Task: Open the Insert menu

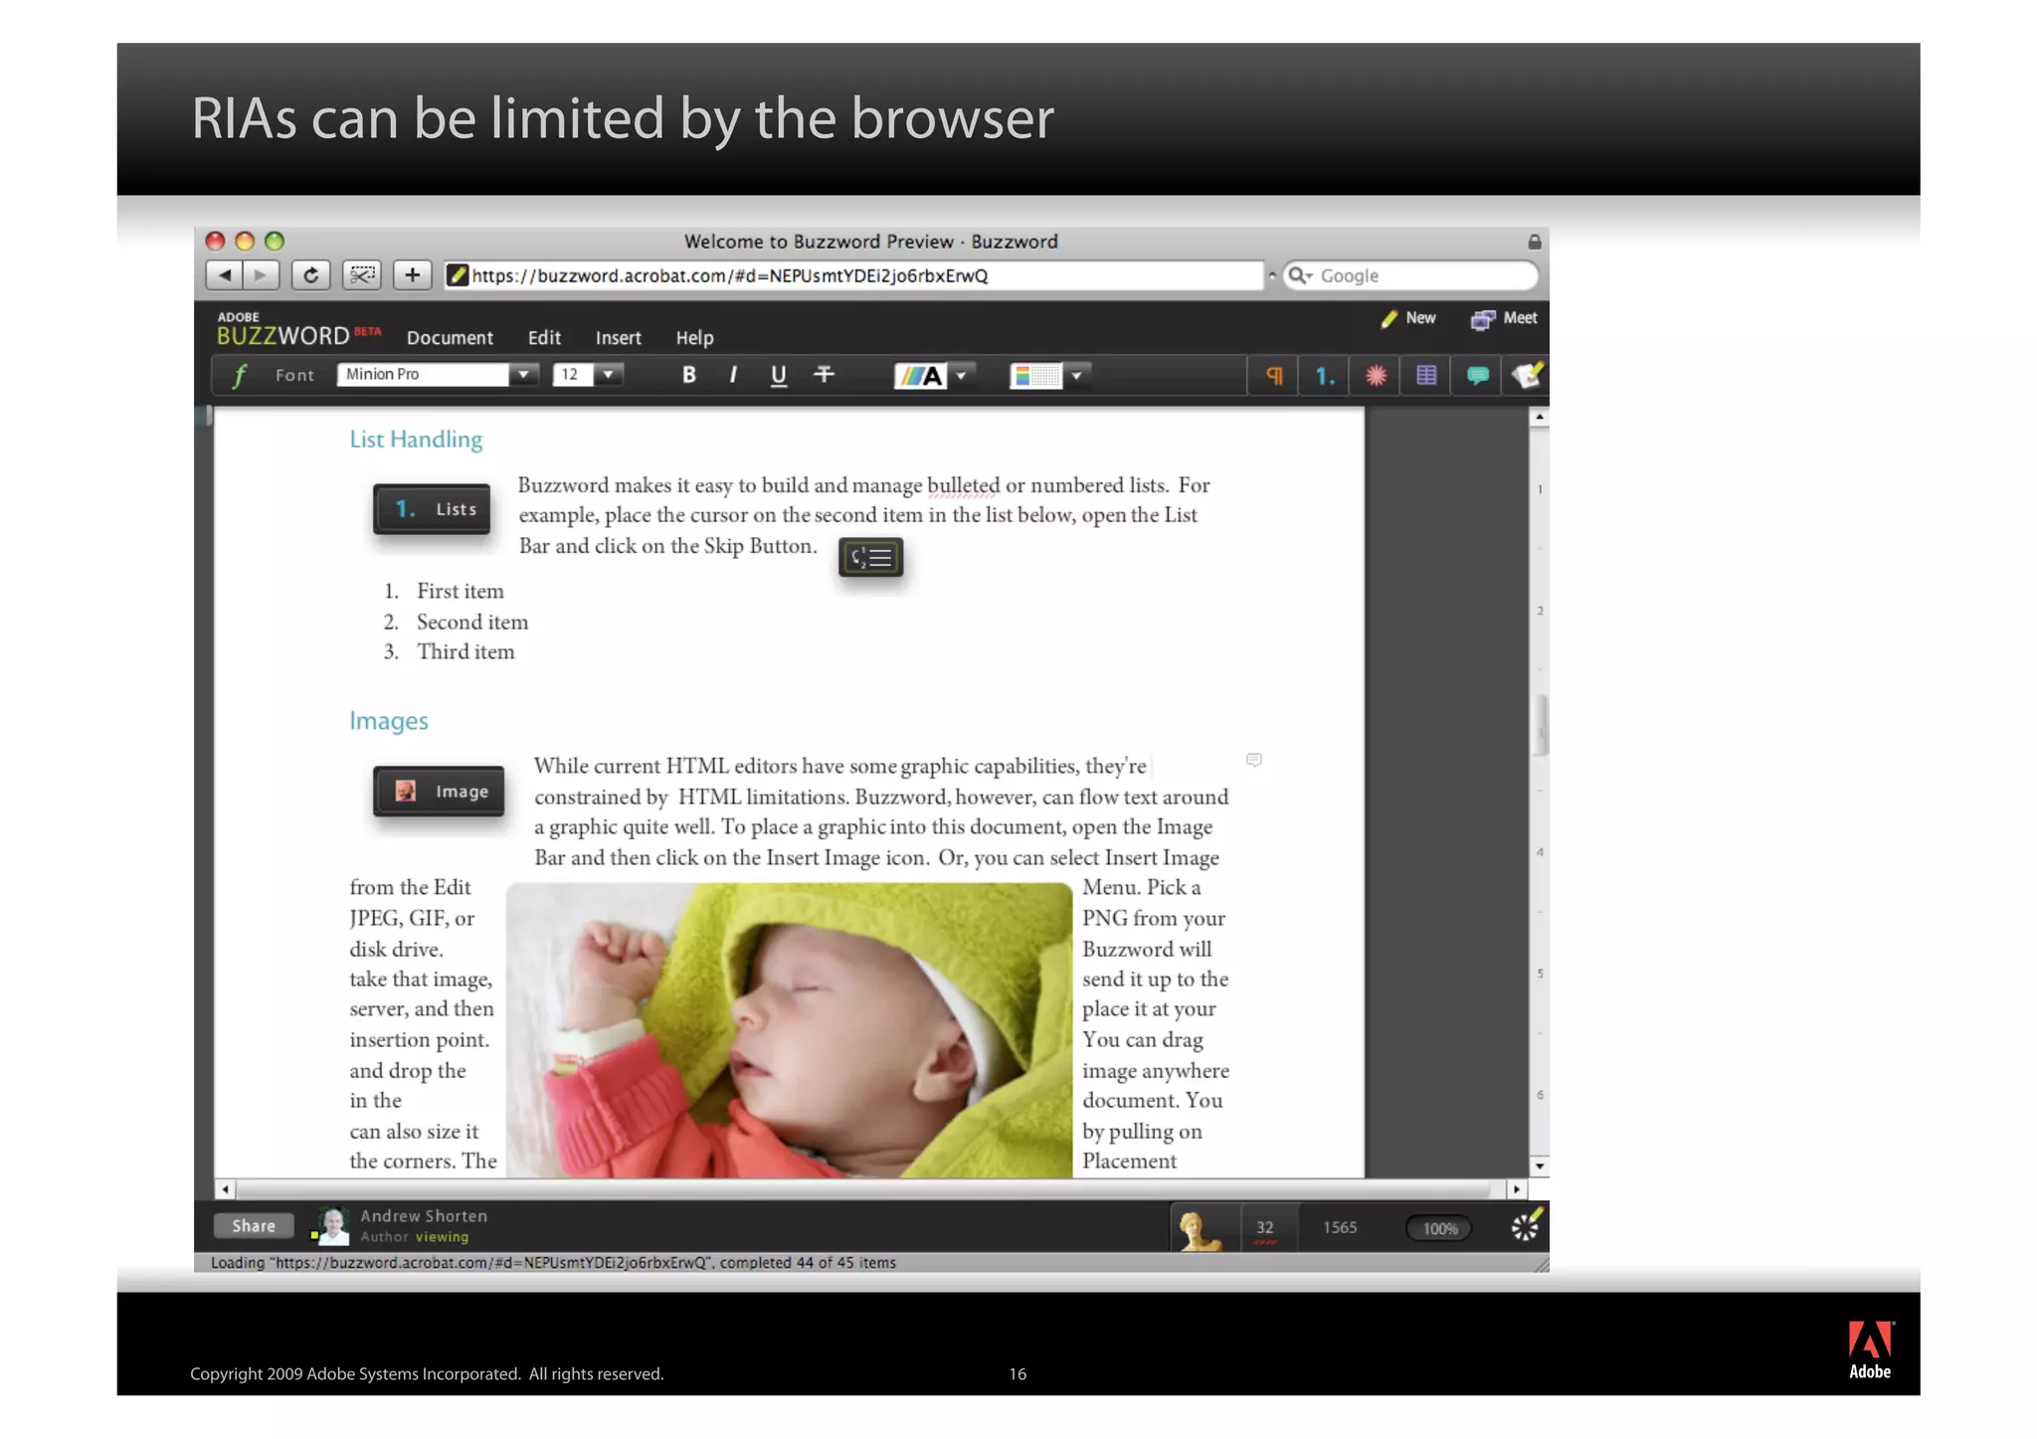Action: (x=618, y=338)
